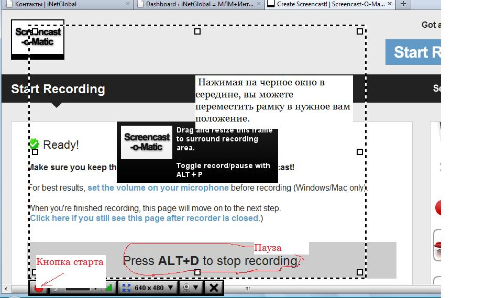Click the bottom-right corner handle of recording frame

tap(360, 272)
